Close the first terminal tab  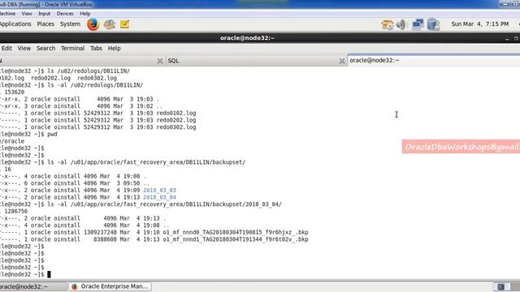point(160,61)
